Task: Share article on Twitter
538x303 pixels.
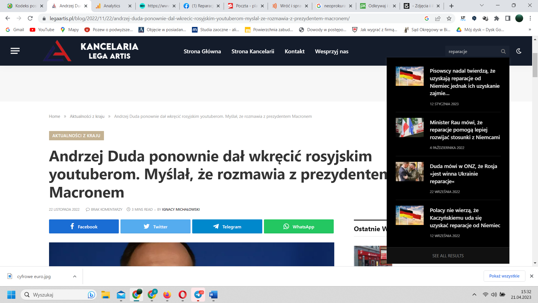Action: (x=155, y=226)
